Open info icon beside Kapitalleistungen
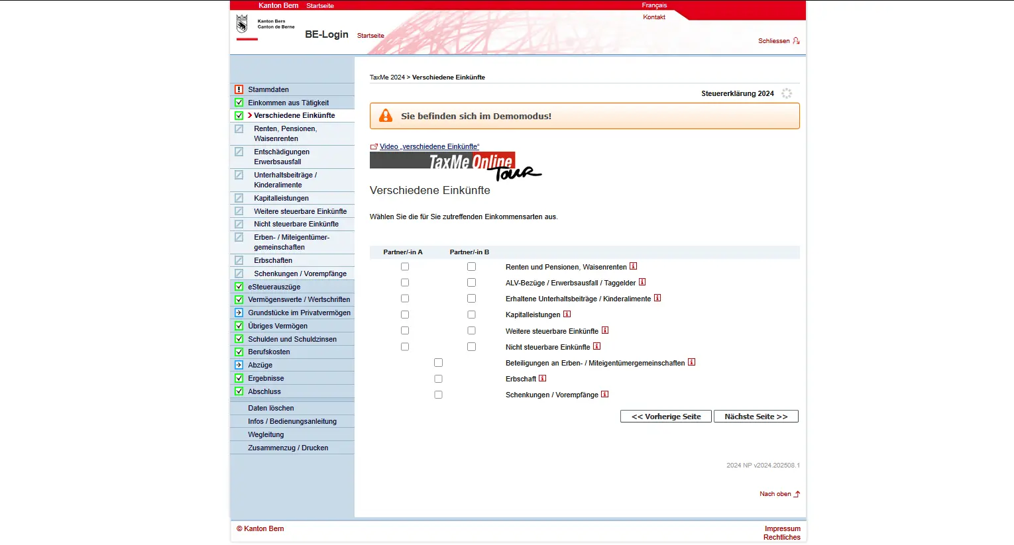The width and height of the screenshot is (1014, 545). pyautogui.click(x=567, y=315)
